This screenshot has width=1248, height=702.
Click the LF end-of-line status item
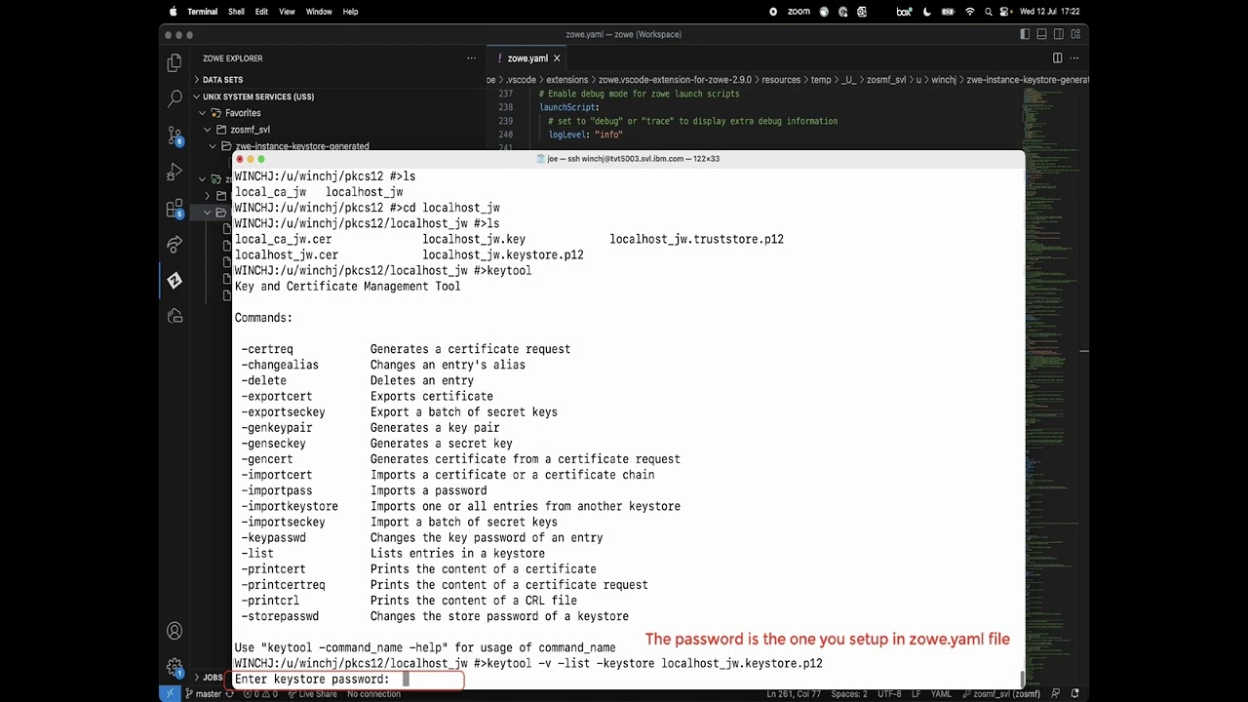(x=916, y=694)
